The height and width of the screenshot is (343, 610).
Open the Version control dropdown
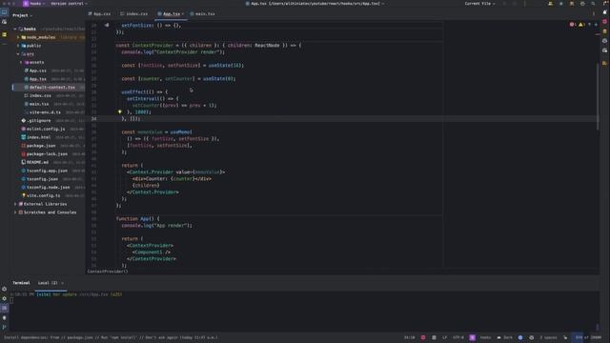(x=69, y=4)
